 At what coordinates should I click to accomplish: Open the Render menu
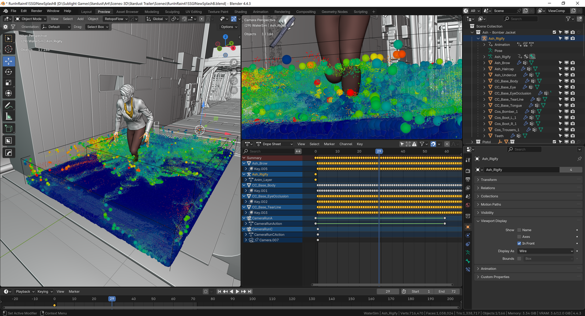(x=37, y=11)
